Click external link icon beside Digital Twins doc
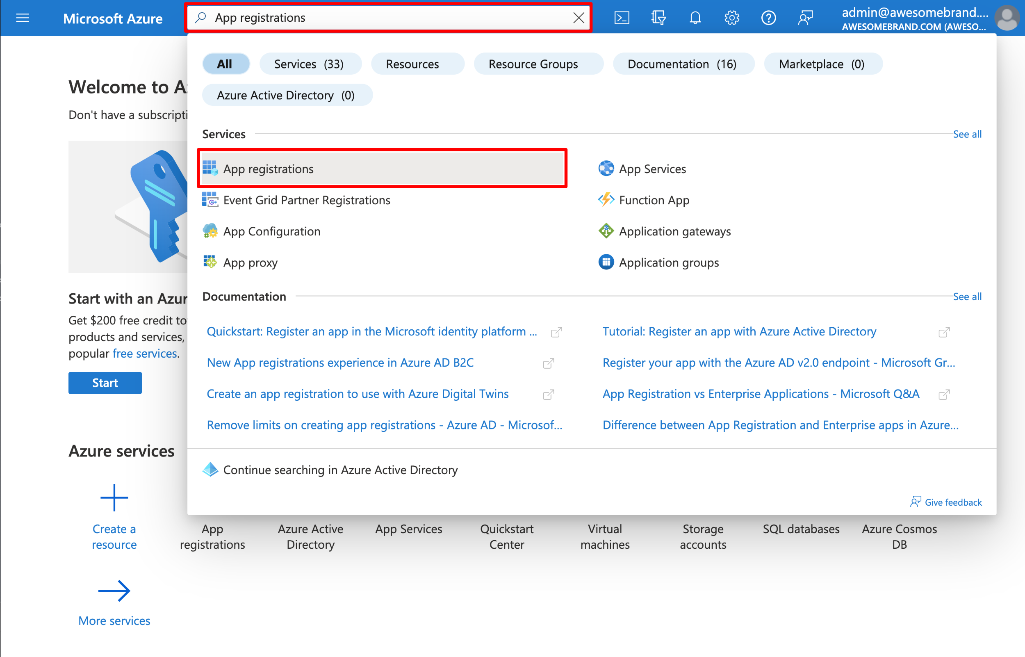This screenshot has width=1025, height=657. (548, 394)
